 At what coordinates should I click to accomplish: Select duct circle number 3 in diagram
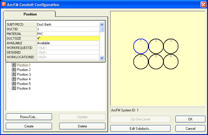pos(171,46)
